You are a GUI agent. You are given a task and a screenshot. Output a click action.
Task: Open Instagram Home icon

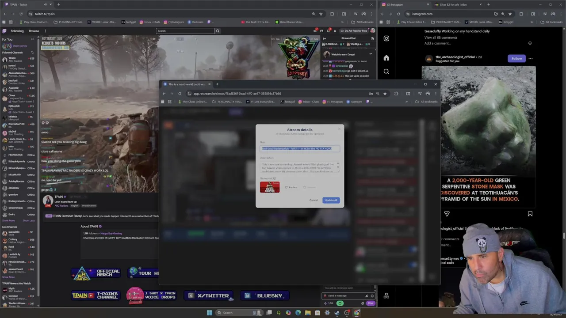386,58
